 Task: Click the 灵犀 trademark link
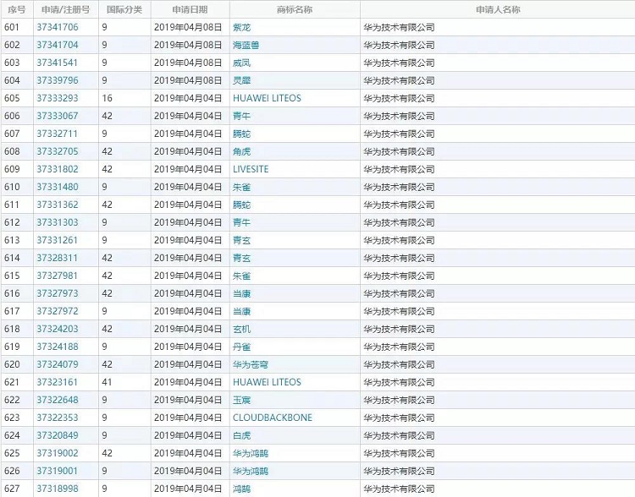pos(241,80)
